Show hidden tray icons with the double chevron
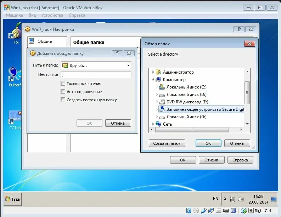Image resolution: width=281 pixels, height=217 pixels. coord(225,199)
